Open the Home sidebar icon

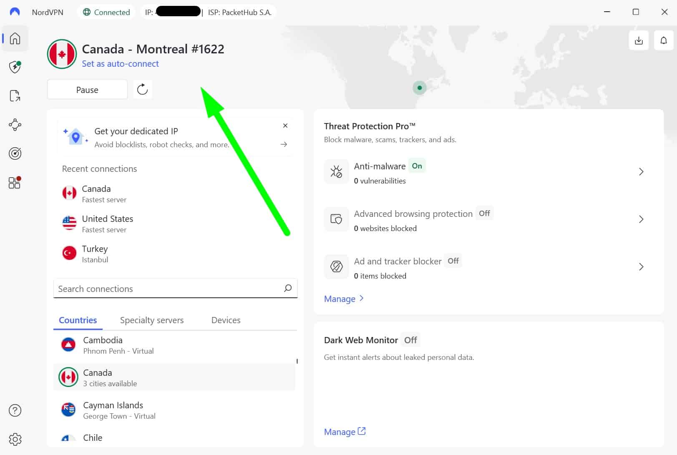(15, 38)
